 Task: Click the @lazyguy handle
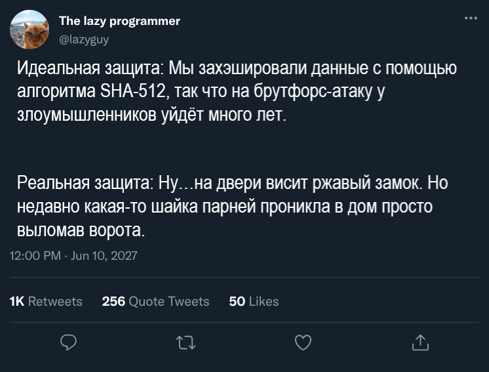click(84, 39)
